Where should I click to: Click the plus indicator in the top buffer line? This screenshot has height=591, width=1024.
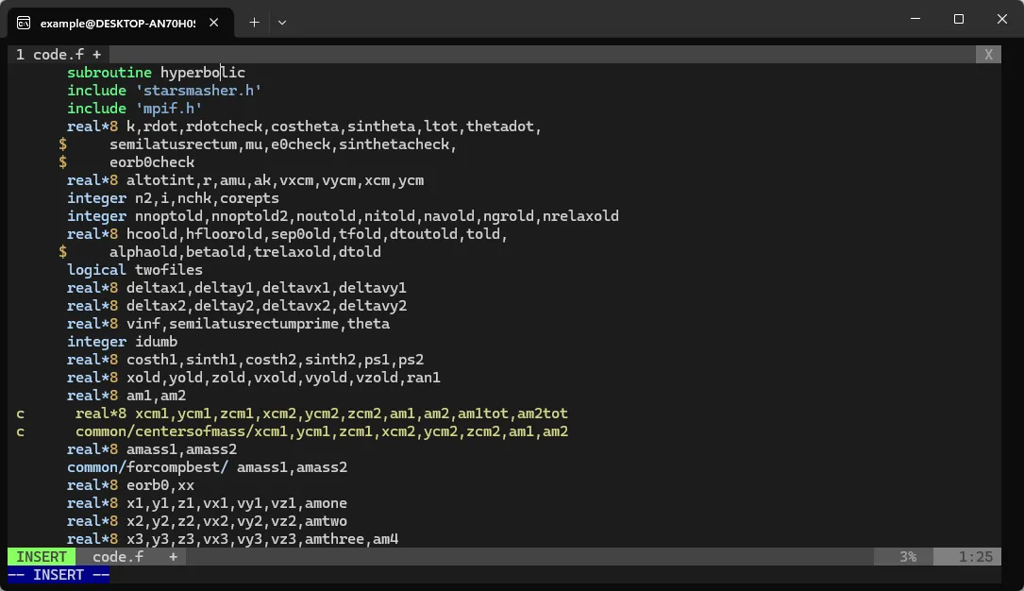coord(96,54)
